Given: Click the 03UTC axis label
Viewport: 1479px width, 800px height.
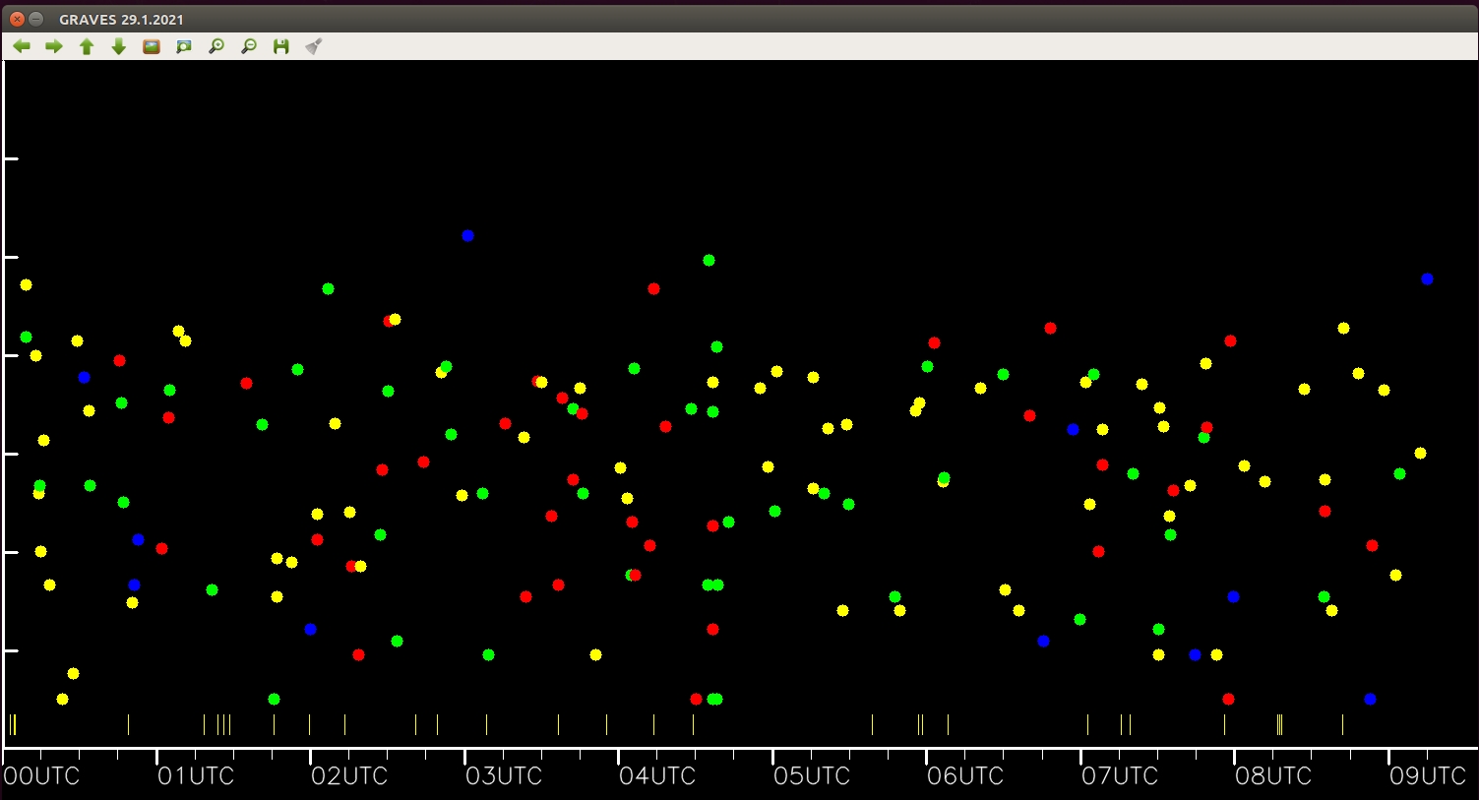Looking at the screenshot, I should point(504,776).
